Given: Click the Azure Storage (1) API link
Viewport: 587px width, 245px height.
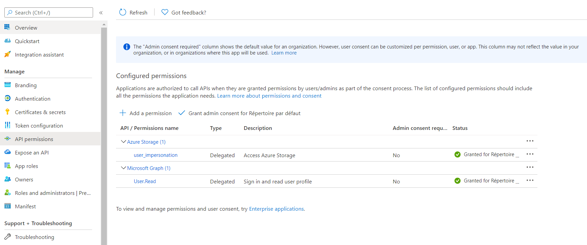Looking at the screenshot, I should 146,142.
